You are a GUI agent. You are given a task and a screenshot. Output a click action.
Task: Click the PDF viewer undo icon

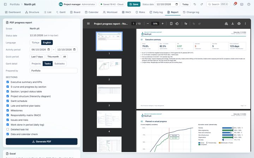(x=194, y=24)
